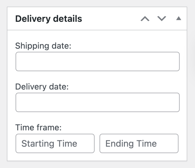Click the "Delivery date:" label
Viewport: 195px width, 168px height.
[42, 87]
